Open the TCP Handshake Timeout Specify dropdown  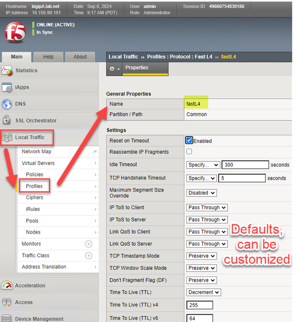(x=201, y=178)
